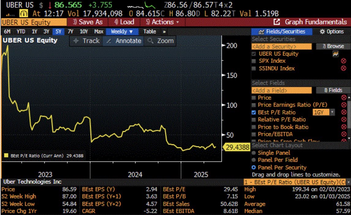Remove SPX Index with its red X icon
The height and width of the screenshot is (215, 351).
(x=343, y=61)
